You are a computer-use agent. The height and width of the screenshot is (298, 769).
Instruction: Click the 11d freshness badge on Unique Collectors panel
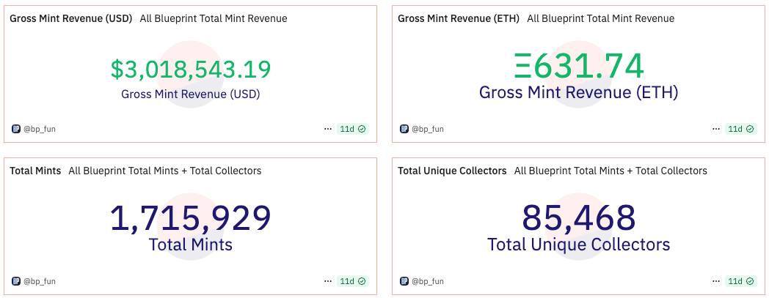coord(740,281)
